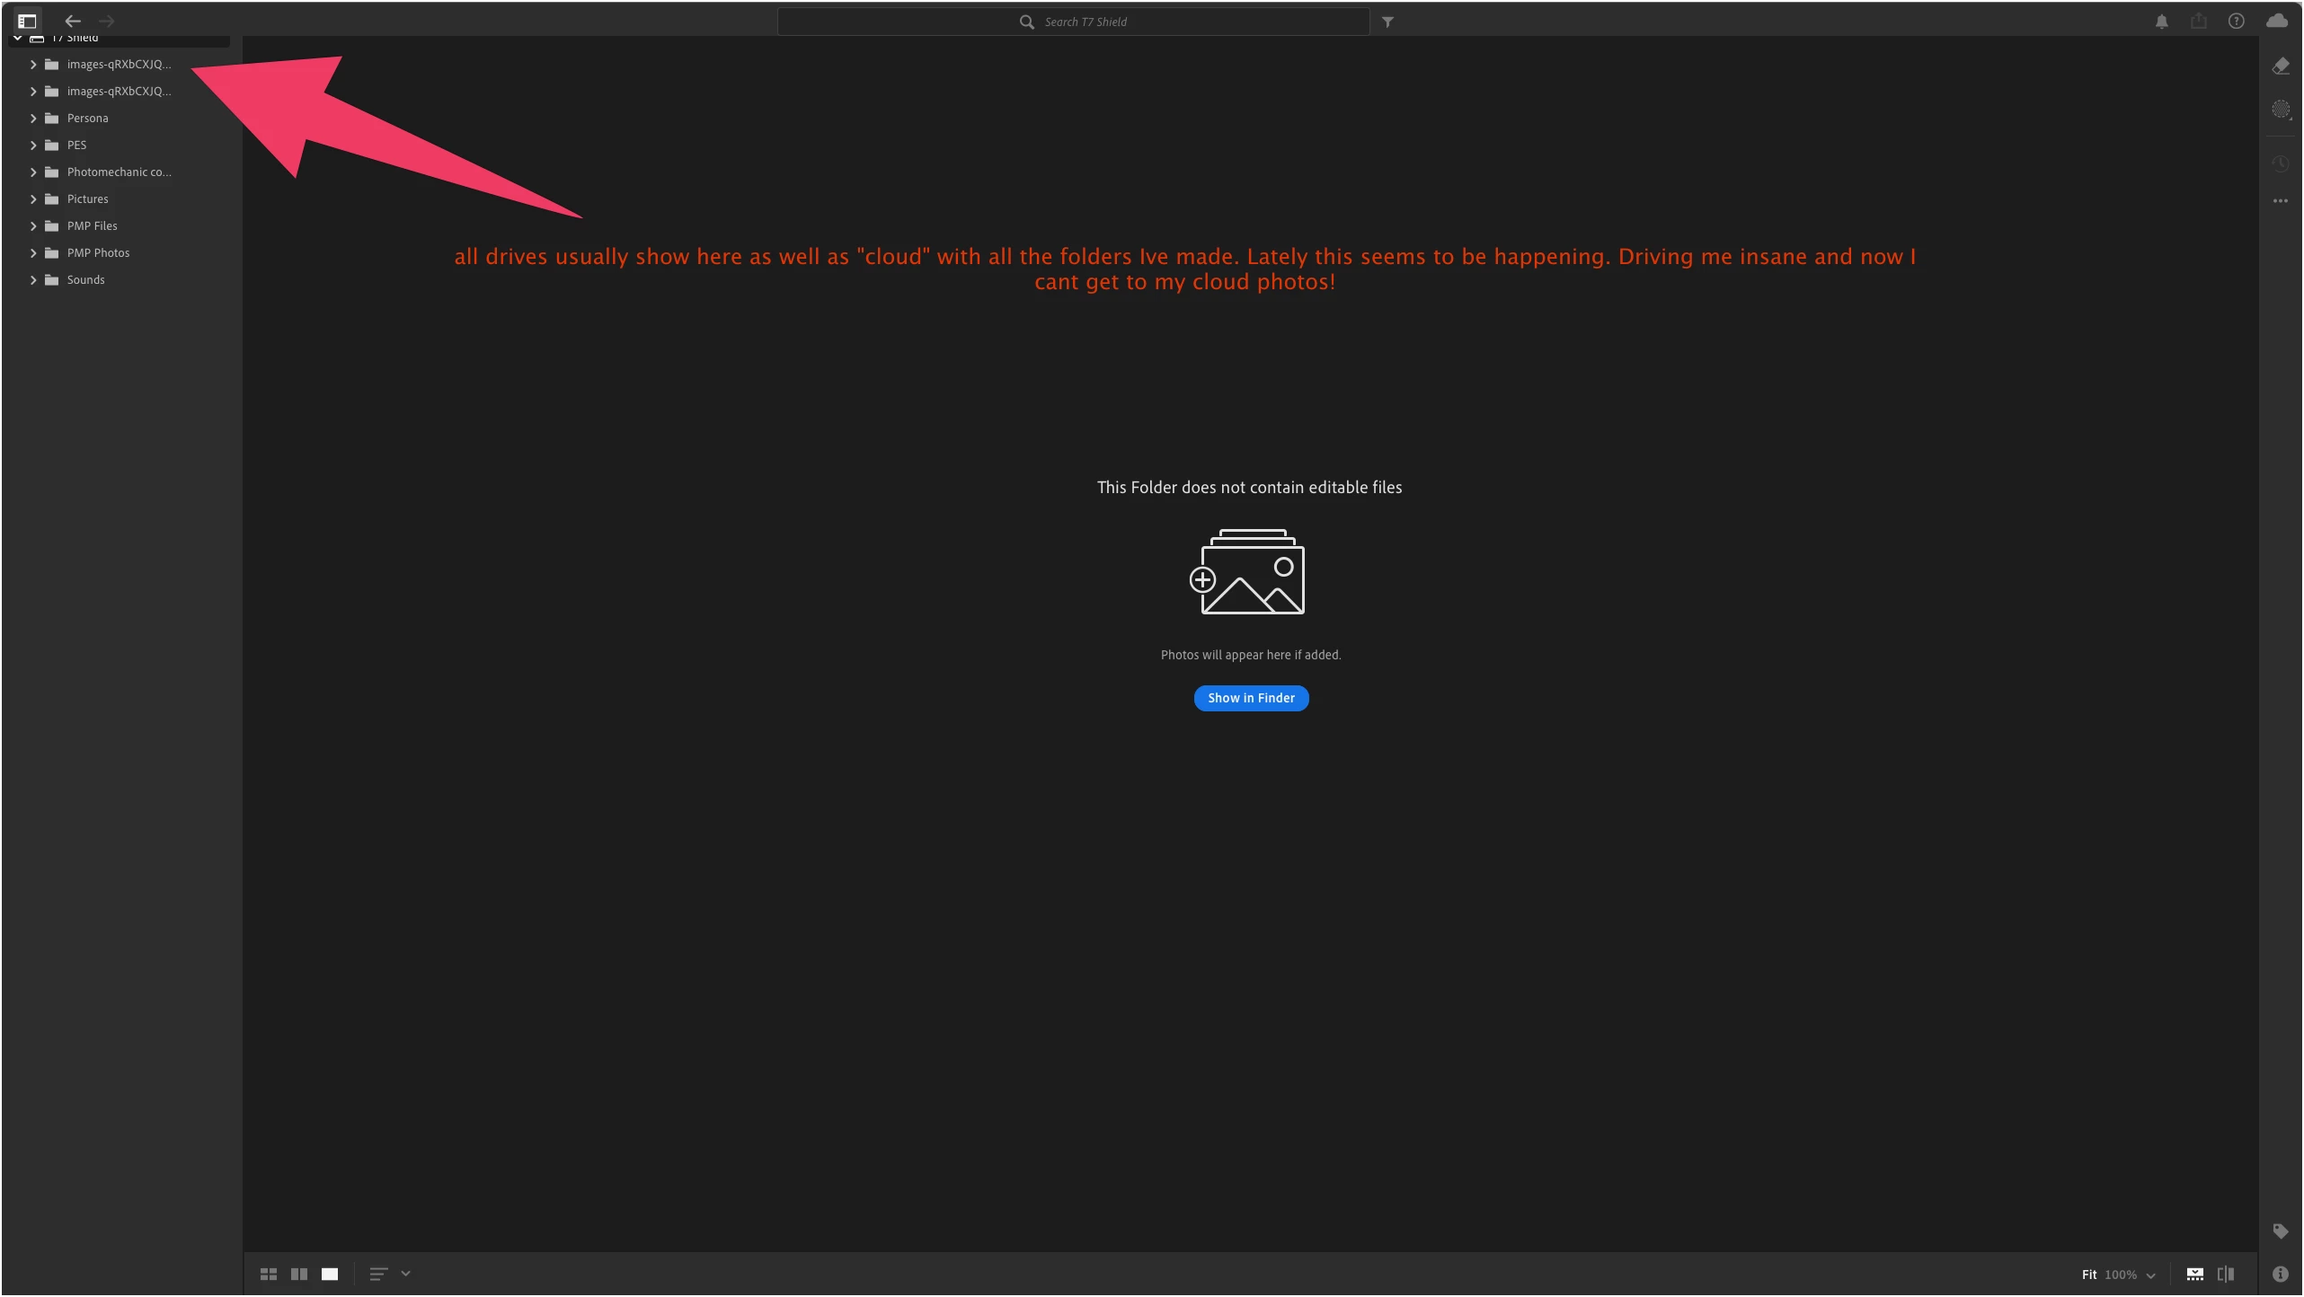This screenshot has height=1297, width=2304.
Task: Open the keywords tag panel
Action: click(2280, 1231)
